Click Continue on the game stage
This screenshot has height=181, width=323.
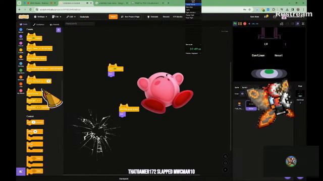pyautogui.click(x=258, y=55)
